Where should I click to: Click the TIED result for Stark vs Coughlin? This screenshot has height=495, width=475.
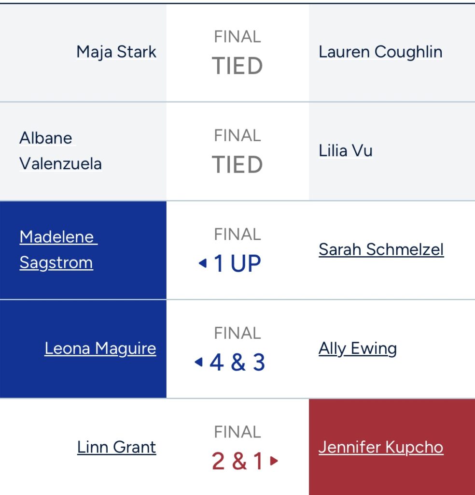pos(237,66)
